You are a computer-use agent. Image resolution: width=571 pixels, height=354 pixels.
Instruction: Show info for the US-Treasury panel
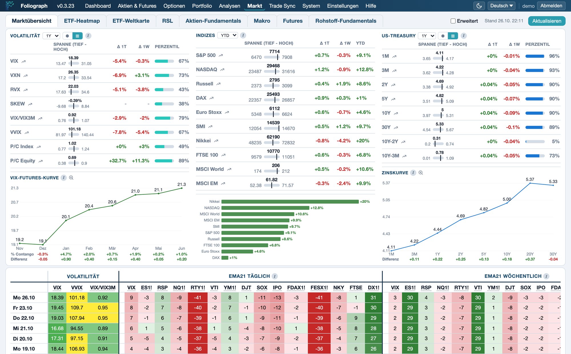[x=464, y=36]
